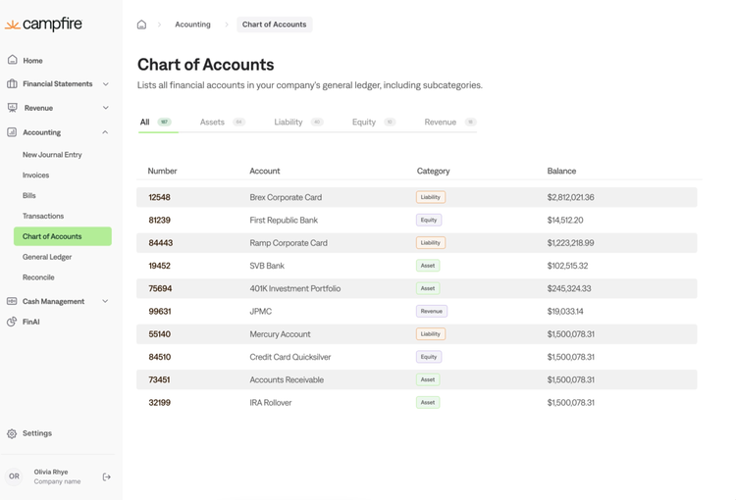Click balance $245,324.33
The height and width of the screenshot is (500, 736).
coord(569,289)
